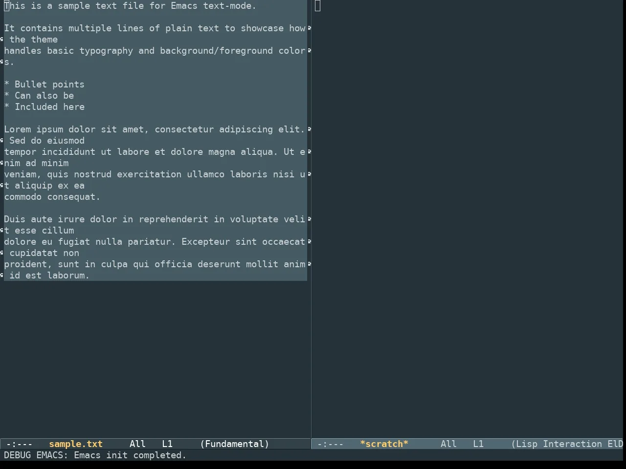Click the line 'This is a sample text file'
626x469 pixels.
click(130, 6)
